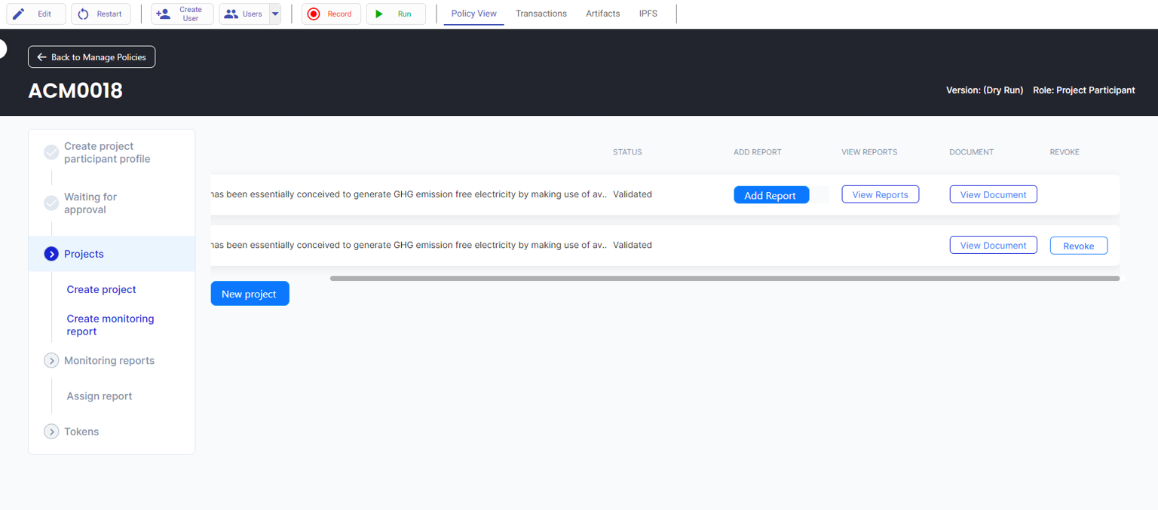Switch to the Transactions tab

tap(541, 14)
